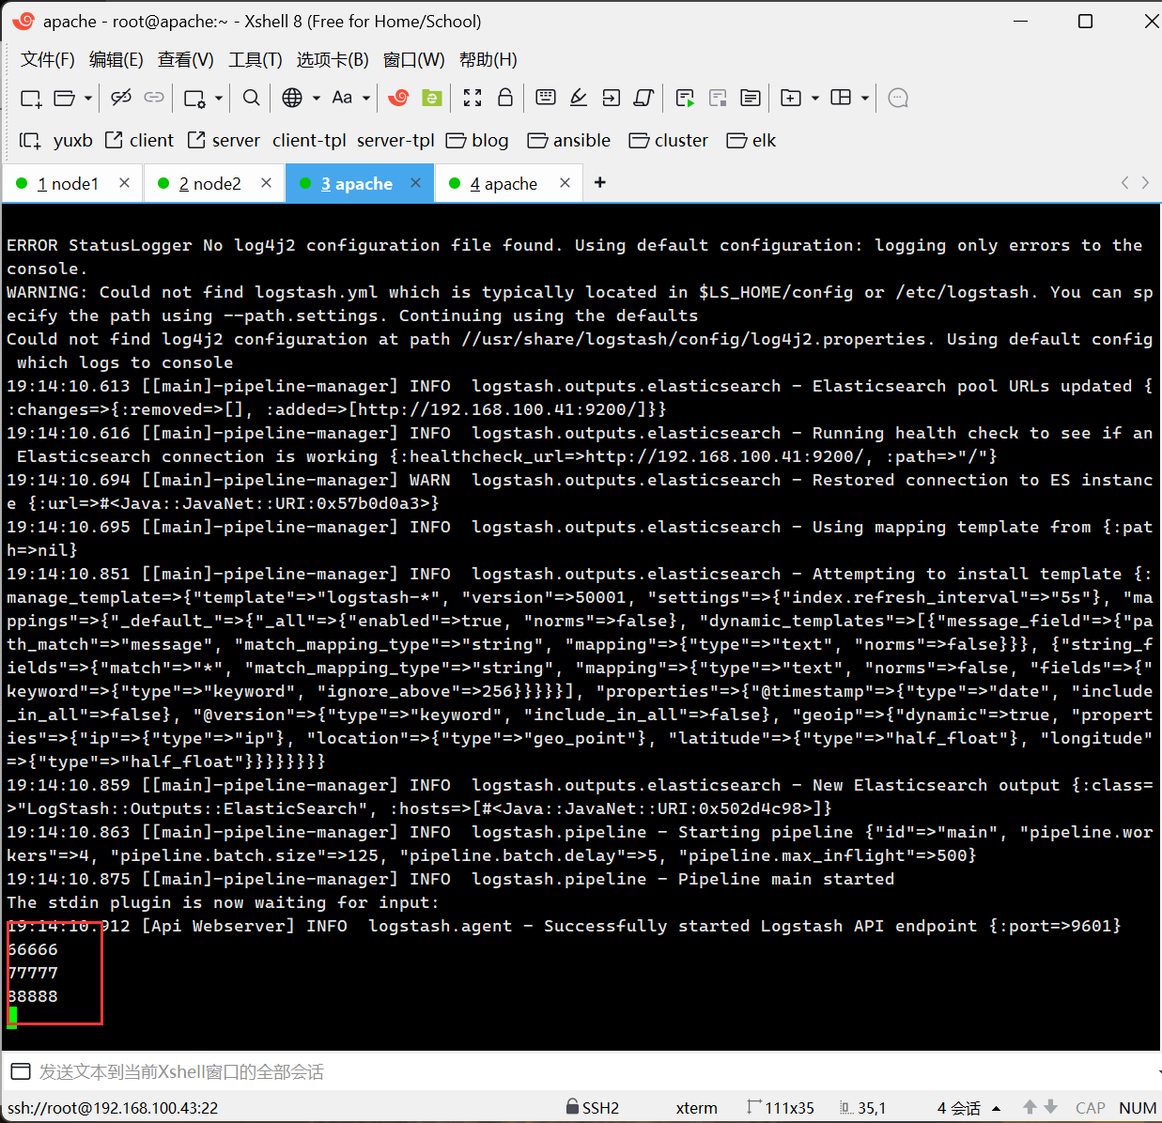Screen dimensions: 1162x1123
Task: Click the tab scroll left arrow
Action: (1125, 183)
